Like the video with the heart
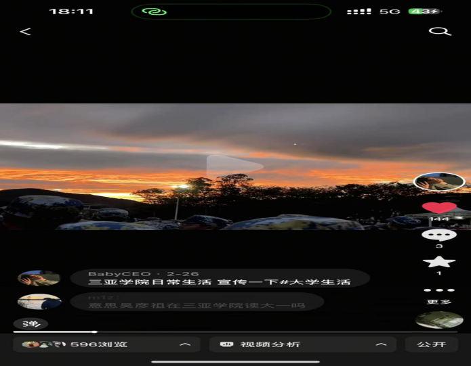This screenshot has width=471, height=366. pyautogui.click(x=438, y=208)
